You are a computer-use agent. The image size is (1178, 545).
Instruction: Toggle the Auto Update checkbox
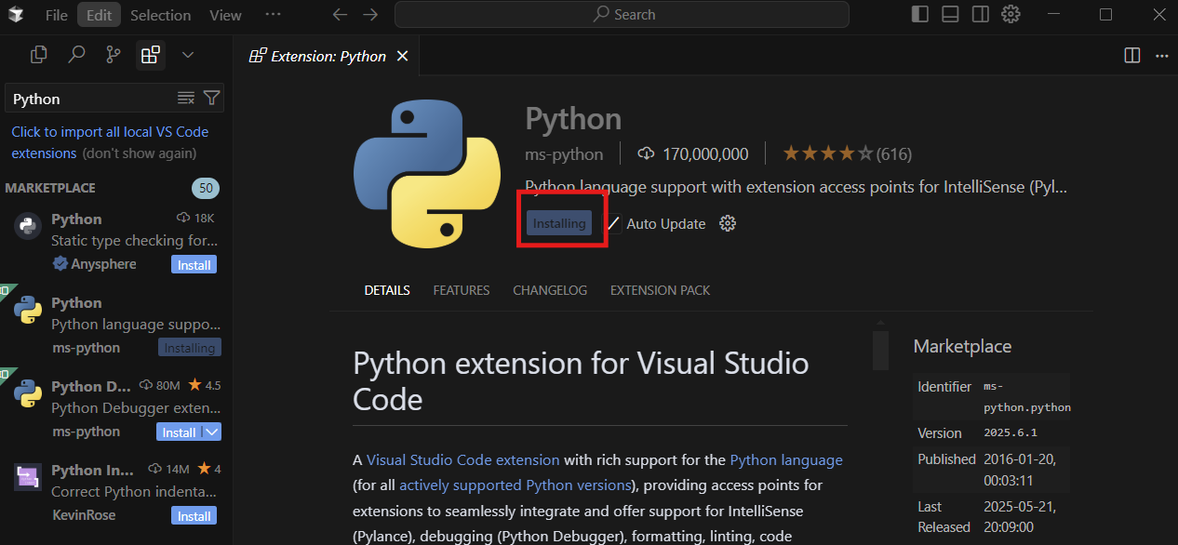[x=612, y=224]
